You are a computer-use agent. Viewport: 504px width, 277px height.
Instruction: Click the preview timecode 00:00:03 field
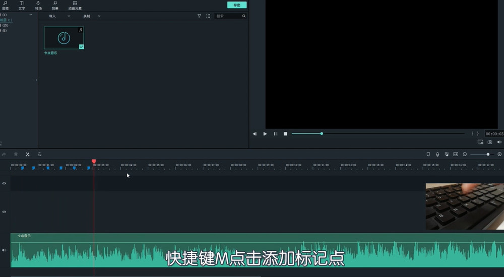coord(494,133)
